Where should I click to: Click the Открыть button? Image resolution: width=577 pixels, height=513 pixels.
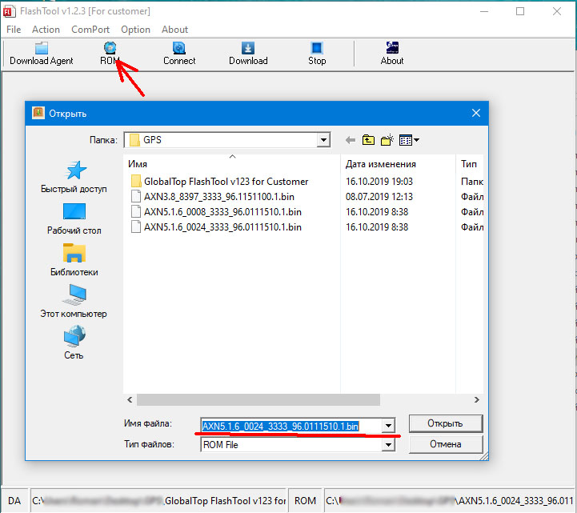tap(445, 423)
